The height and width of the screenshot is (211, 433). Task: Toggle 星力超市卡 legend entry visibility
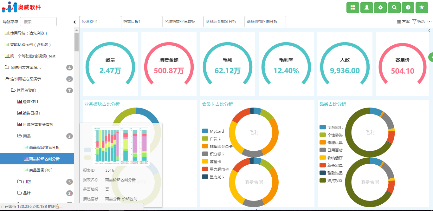pyautogui.click(x=219, y=169)
